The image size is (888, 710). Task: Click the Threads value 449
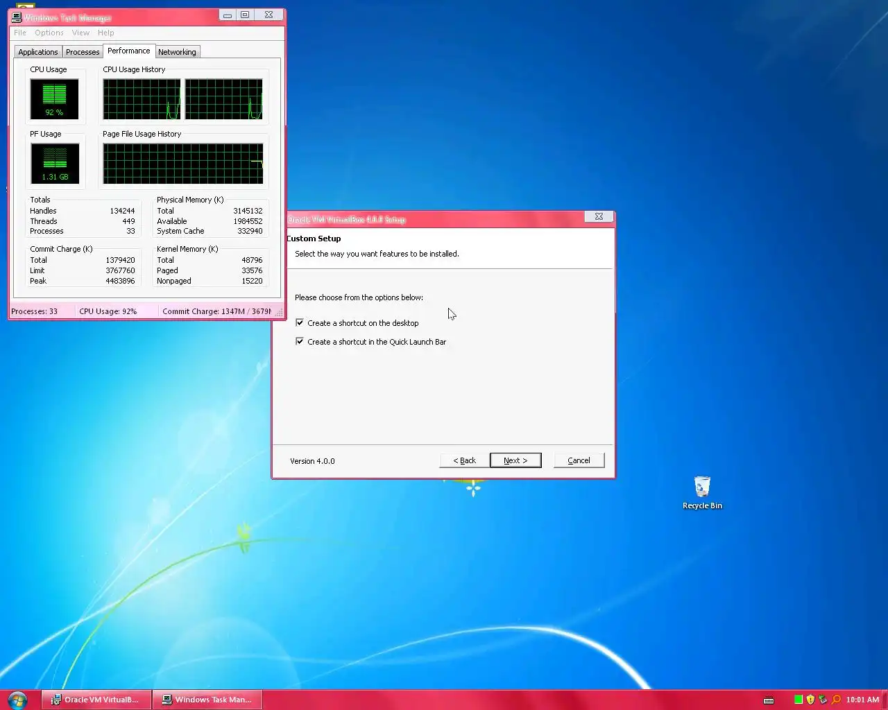click(x=128, y=221)
